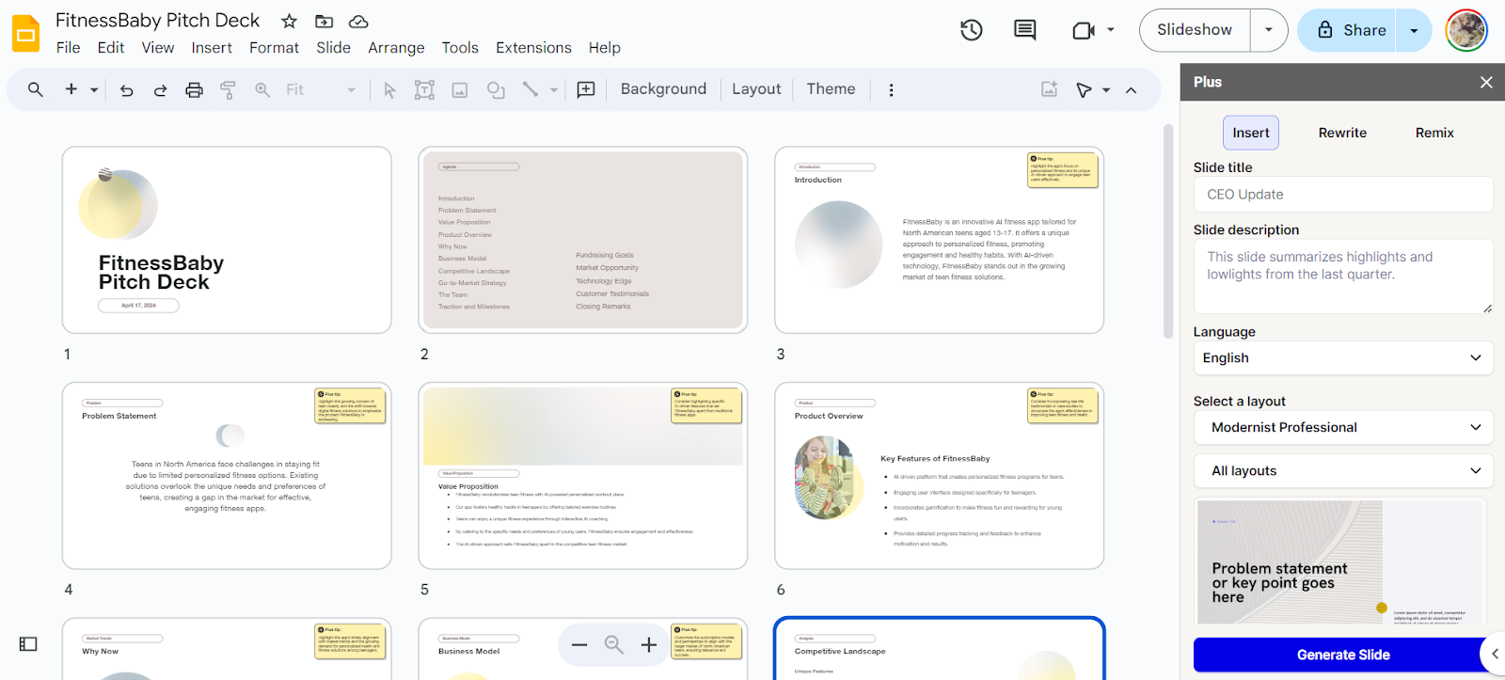Click the Slide title input field
The image size is (1505, 680).
(x=1342, y=195)
